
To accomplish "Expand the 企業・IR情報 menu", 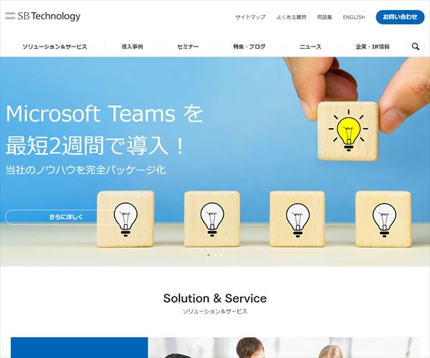I will pyautogui.click(x=373, y=47).
